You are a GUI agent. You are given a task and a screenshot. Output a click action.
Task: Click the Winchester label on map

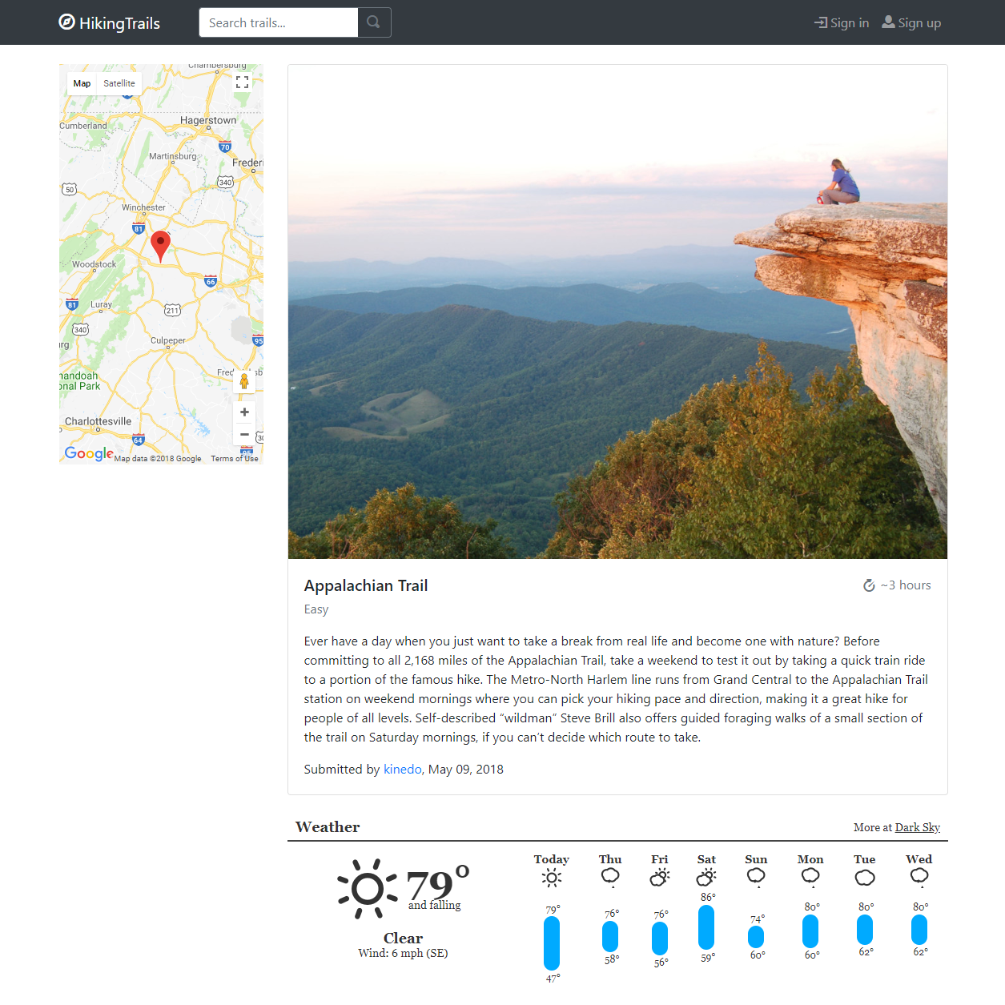[x=143, y=207]
